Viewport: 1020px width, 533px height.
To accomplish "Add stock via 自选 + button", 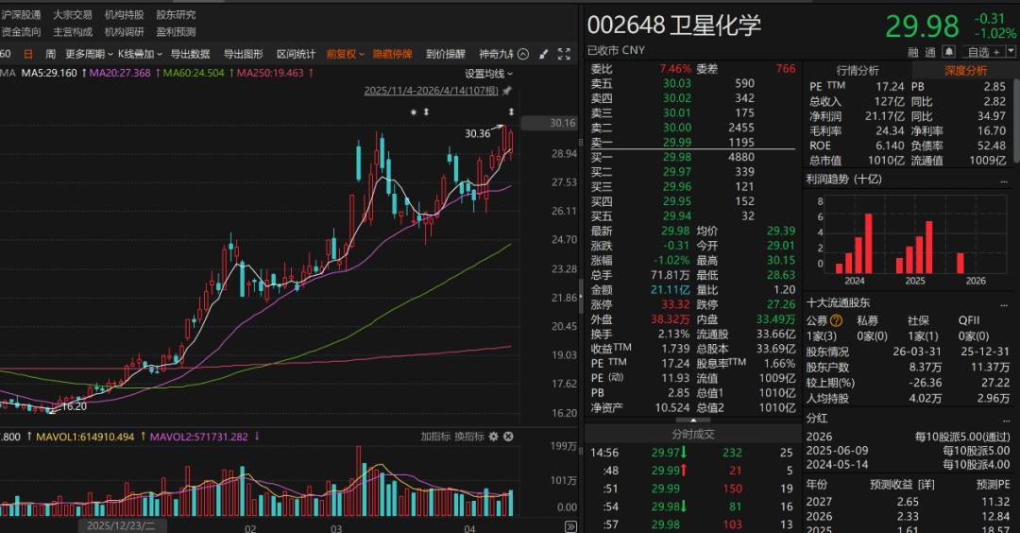I will pos(983,51).
